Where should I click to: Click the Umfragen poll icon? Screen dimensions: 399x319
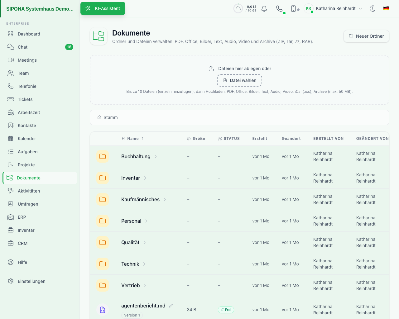point(11,204)
